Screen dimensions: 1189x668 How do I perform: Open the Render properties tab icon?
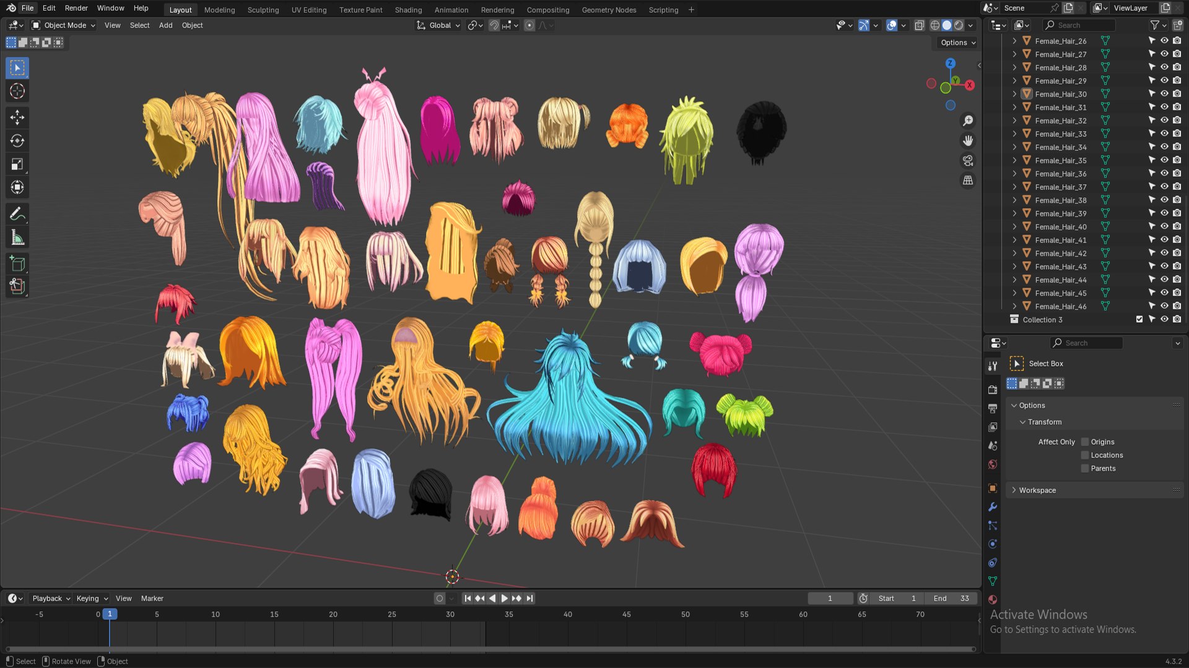[x=993, y=390]
